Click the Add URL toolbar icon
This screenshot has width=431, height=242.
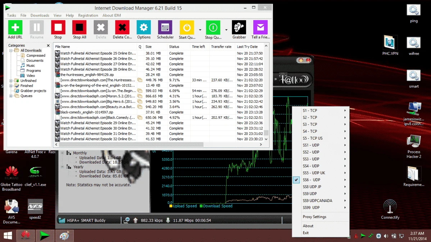click(x=15, y=28)
